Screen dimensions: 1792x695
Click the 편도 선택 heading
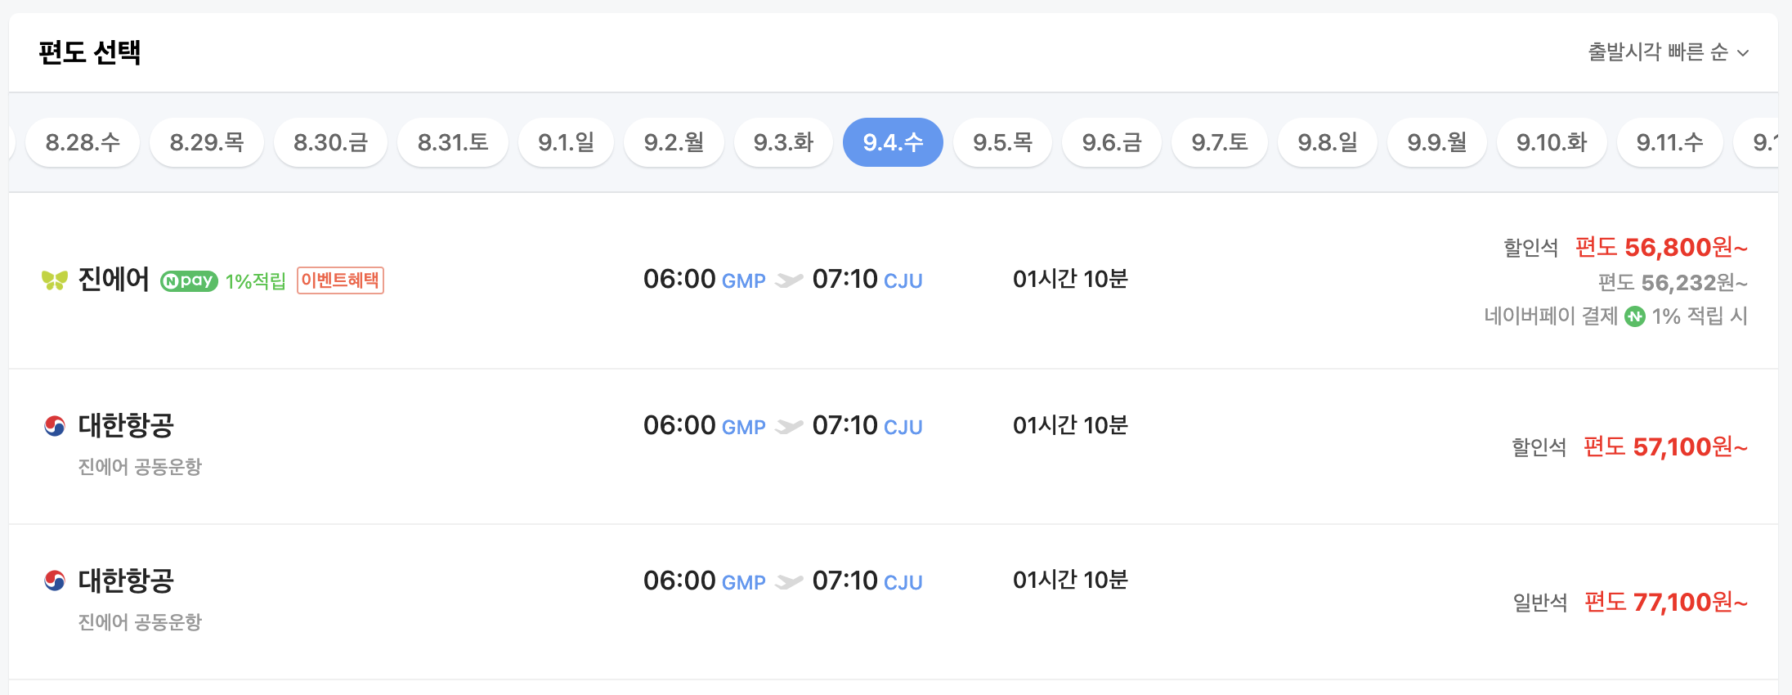[x=90, y=52]
